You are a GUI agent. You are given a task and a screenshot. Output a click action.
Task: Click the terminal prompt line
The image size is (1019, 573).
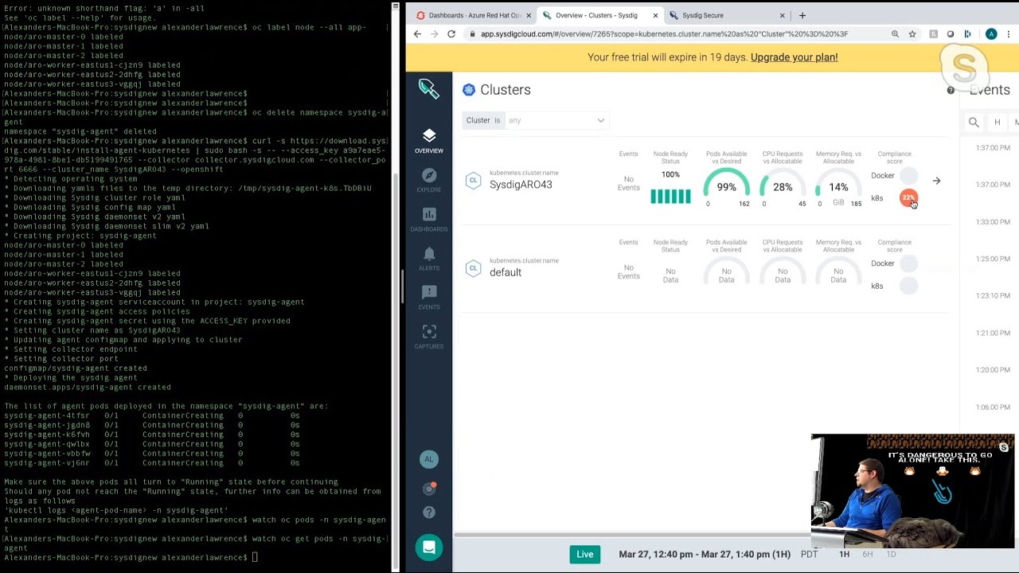(x=130, y=558)
